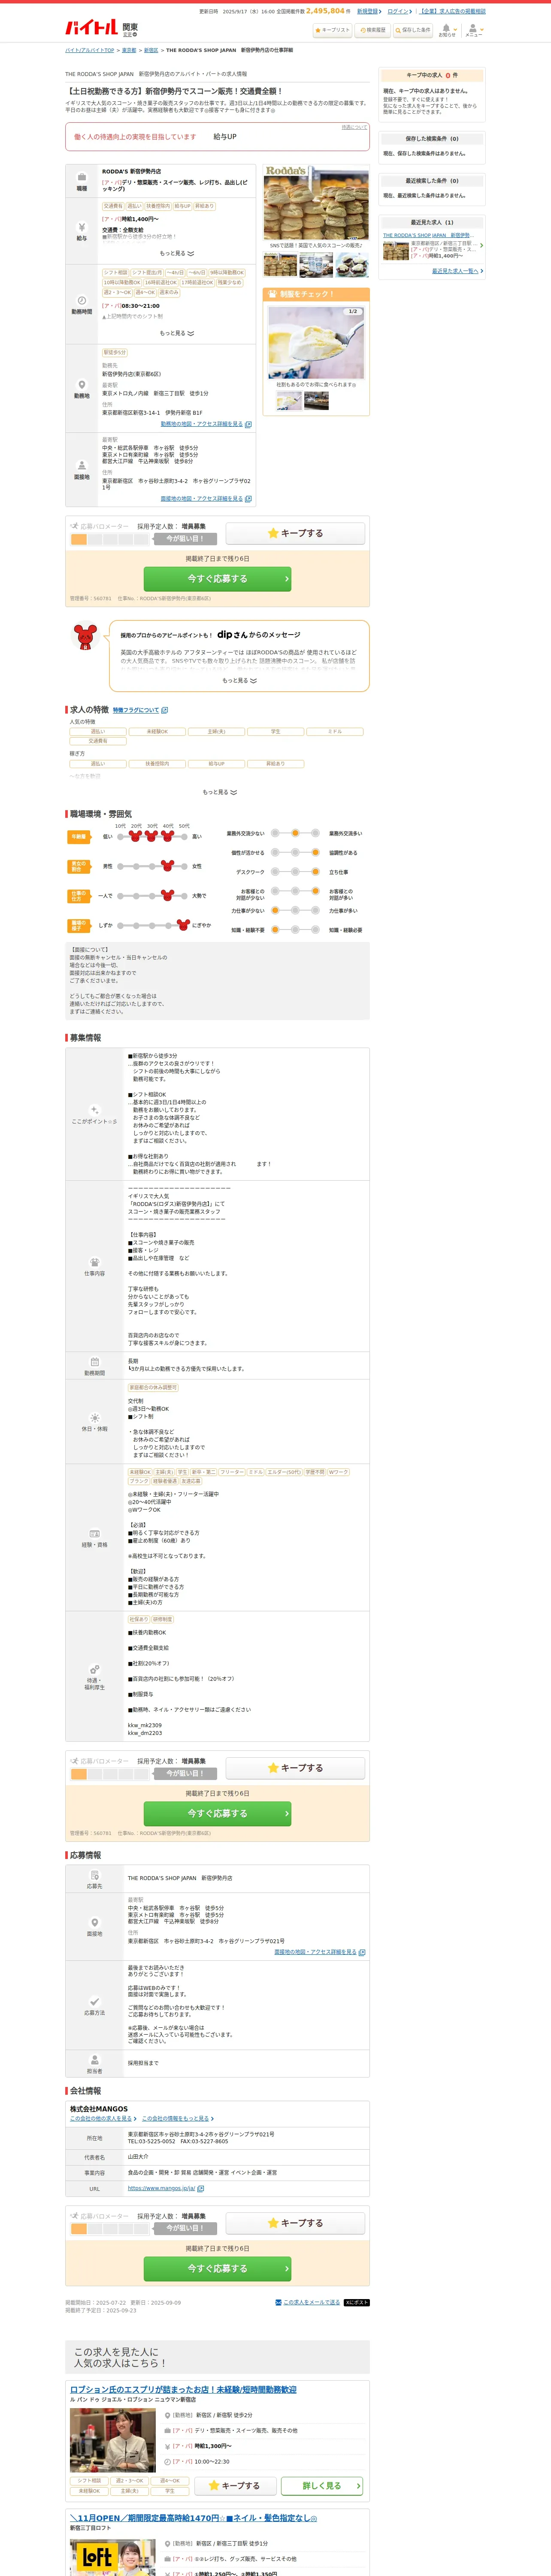
Task: Click the 応募方法 checkmark icon
Action: coord(94,2002)
